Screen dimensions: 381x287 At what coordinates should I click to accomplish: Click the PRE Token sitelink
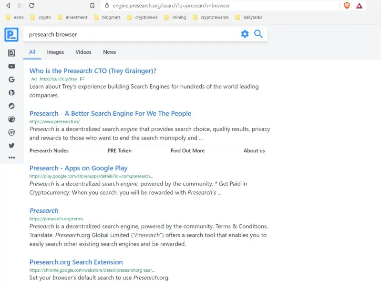pos(119,151)
